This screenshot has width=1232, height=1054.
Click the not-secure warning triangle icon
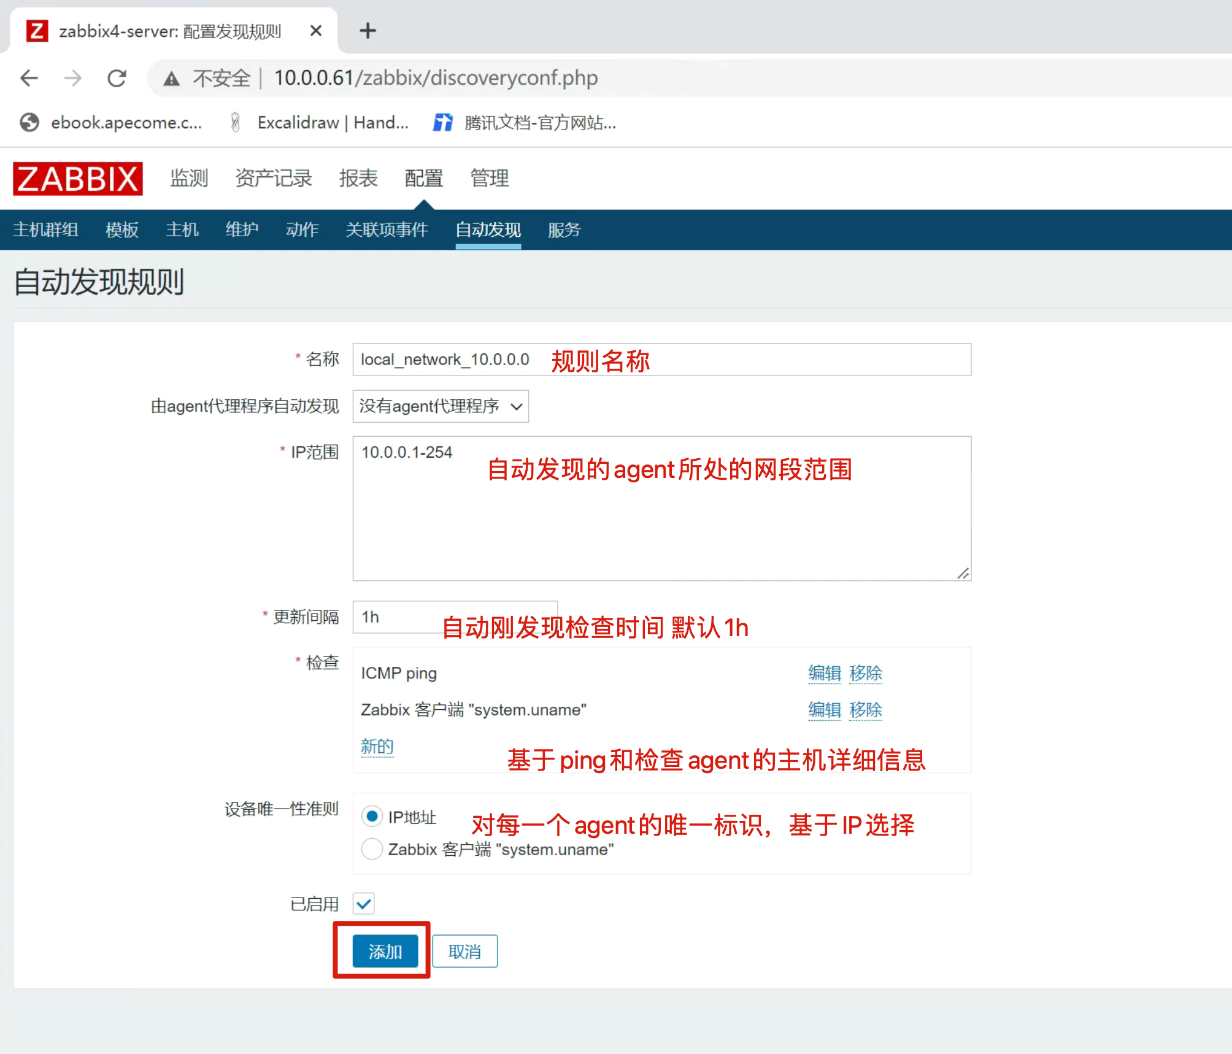(171, 79)
